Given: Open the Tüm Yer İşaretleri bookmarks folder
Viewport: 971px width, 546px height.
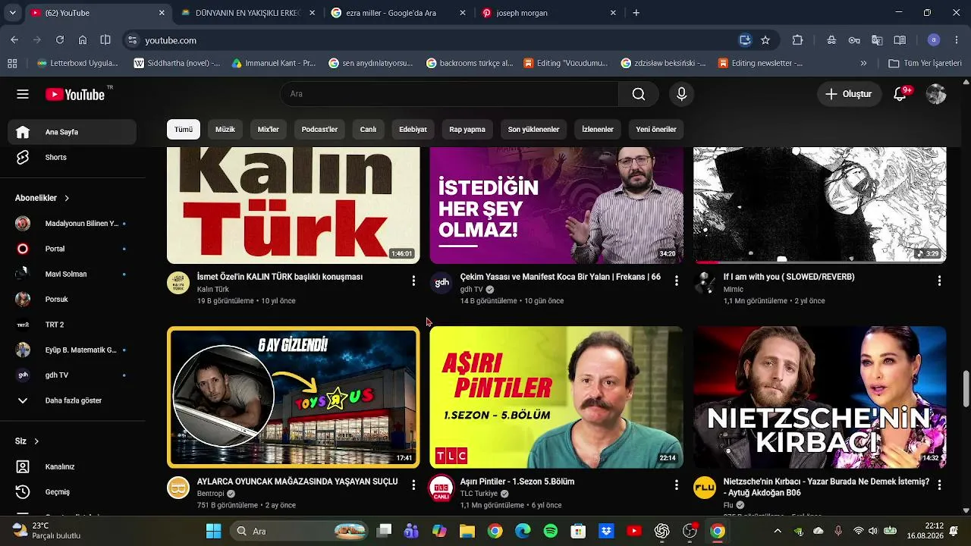Looking at the screenshot, I should [925, 64].
